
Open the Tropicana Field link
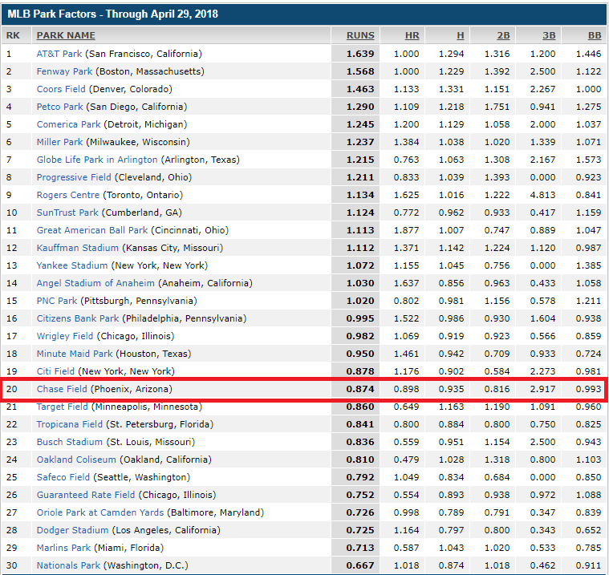[70, 424]
